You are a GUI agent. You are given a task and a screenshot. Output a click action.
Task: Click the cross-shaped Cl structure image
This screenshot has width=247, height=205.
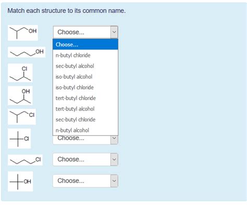coord(19,139)
